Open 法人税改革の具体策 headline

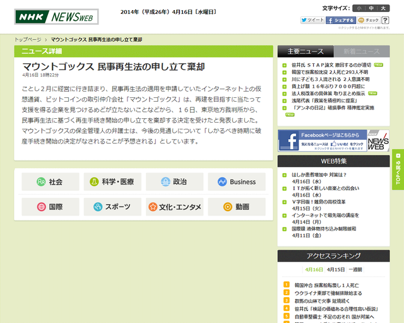[x=328, y=94]
